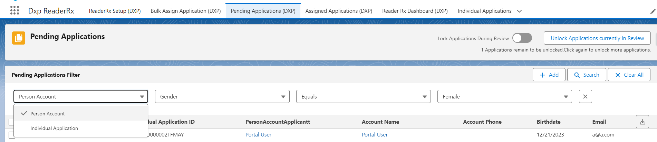The width and height of the screenshot is (657, 142).
Task: Select the first row checkbox
Action: [x=11, y=135]
